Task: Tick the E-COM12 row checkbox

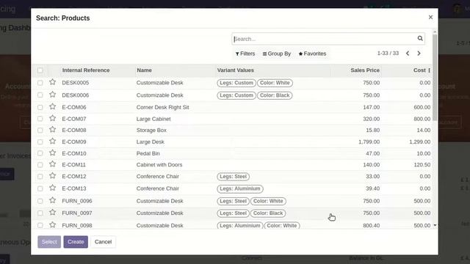Action: point(40,177)
